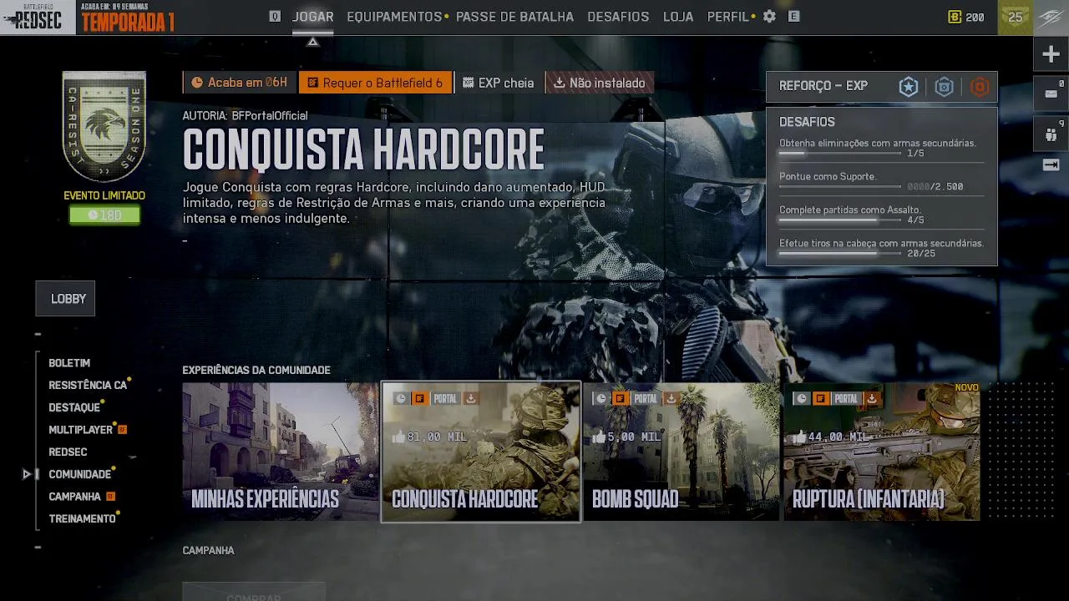Open the rank 25 badge
Viewport: 1069px width, 601px height.
pos(1016,18)
